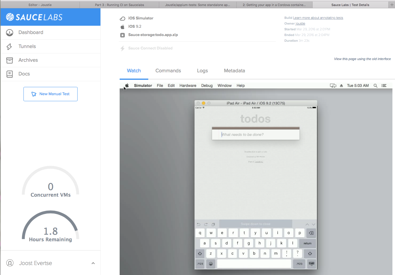Click the Spotlight search icon in menu bar

[x=375, y=85]
